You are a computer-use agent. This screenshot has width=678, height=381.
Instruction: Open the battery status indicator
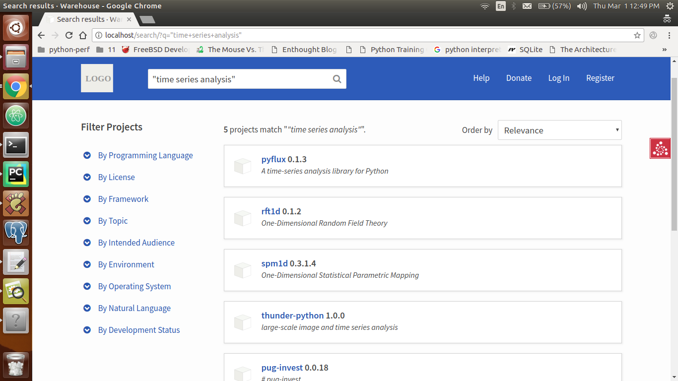coord(554,6)
